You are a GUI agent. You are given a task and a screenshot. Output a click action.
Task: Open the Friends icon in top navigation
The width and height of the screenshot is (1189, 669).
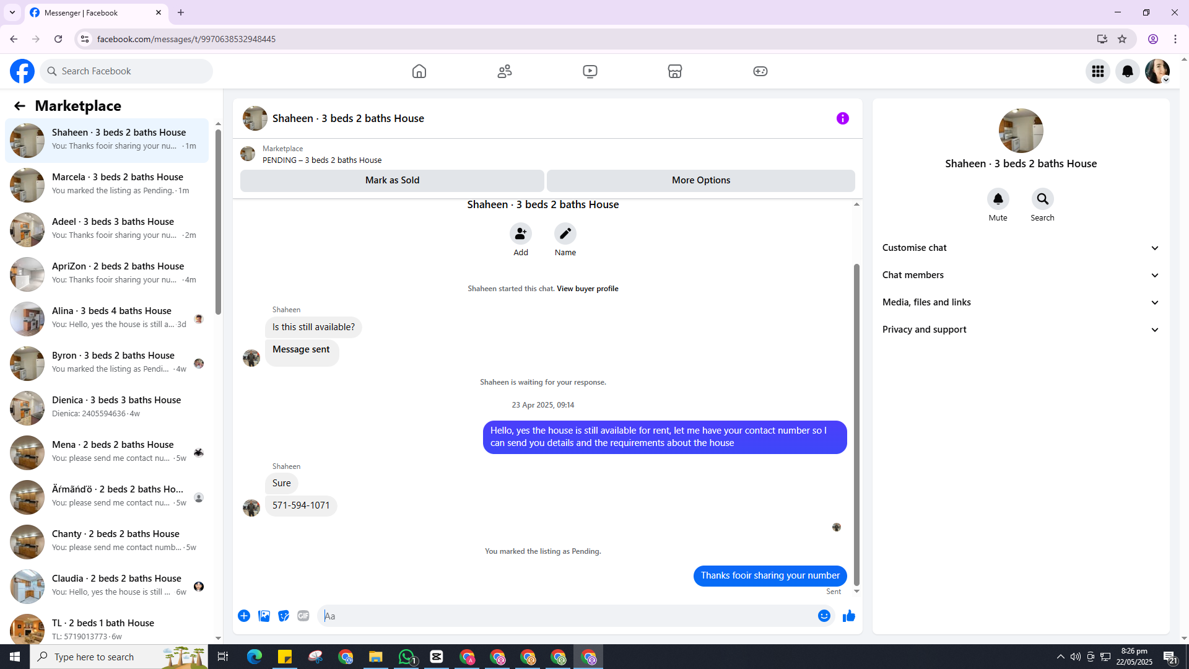pyautogui.click(x=505, y=71)
